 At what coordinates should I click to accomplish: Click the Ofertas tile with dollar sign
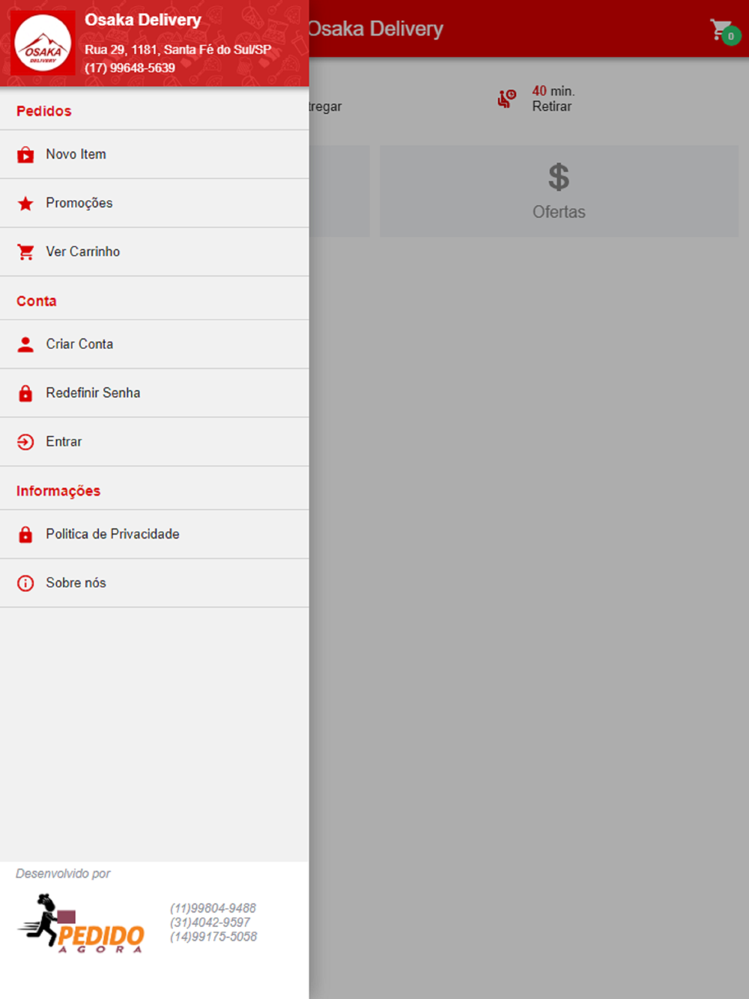[559, 191]
